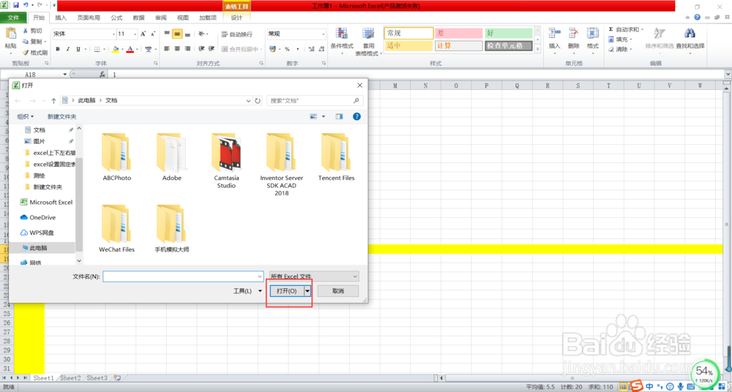Open Find and Select (查找和选择)
Image resolution: width=732 pixels, height=392 pixels.
point(690,39)
